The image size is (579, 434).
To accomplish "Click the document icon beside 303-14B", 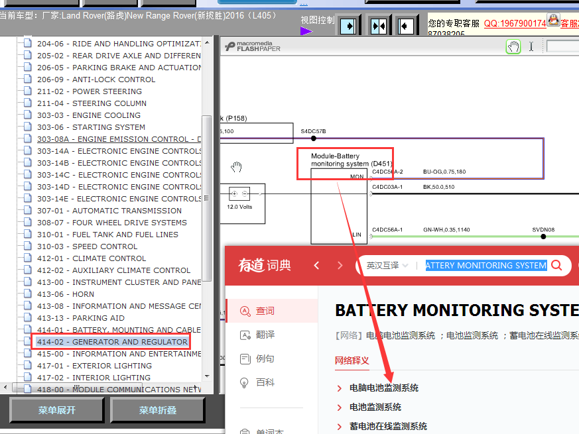I will (x=27, y=162).
